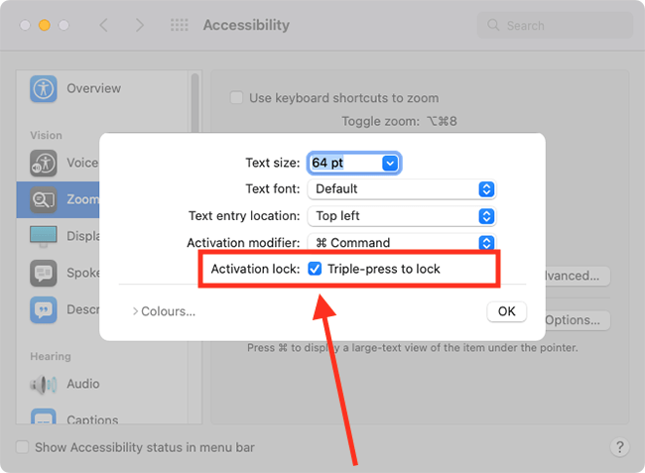The width and height of the screenshot is (645, 473).
Task: Select the Overview accessibility icon
Action: pos(44,89)
